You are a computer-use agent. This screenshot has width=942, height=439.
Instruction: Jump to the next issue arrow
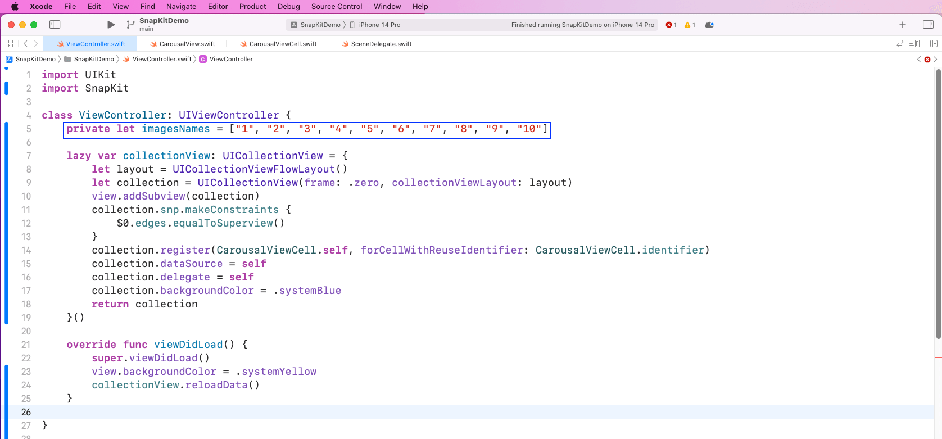[935, 59]
